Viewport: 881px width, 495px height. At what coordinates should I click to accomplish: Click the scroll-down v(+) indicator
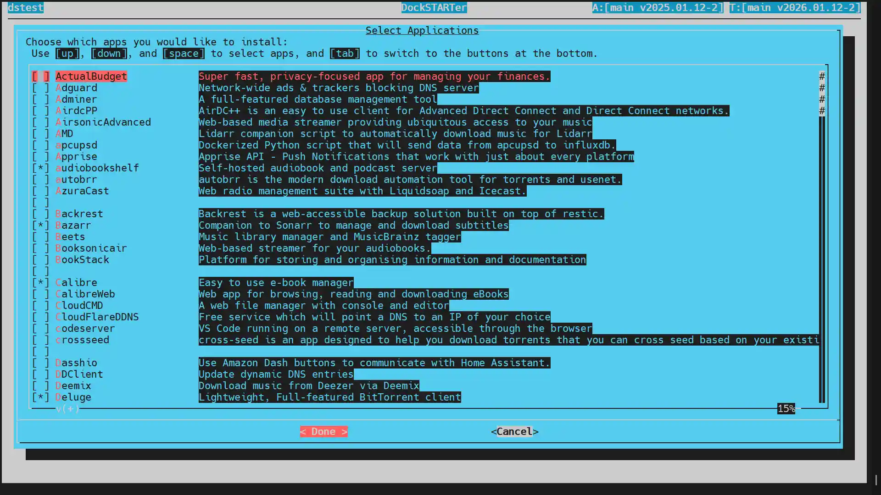(x=67, y=409)
